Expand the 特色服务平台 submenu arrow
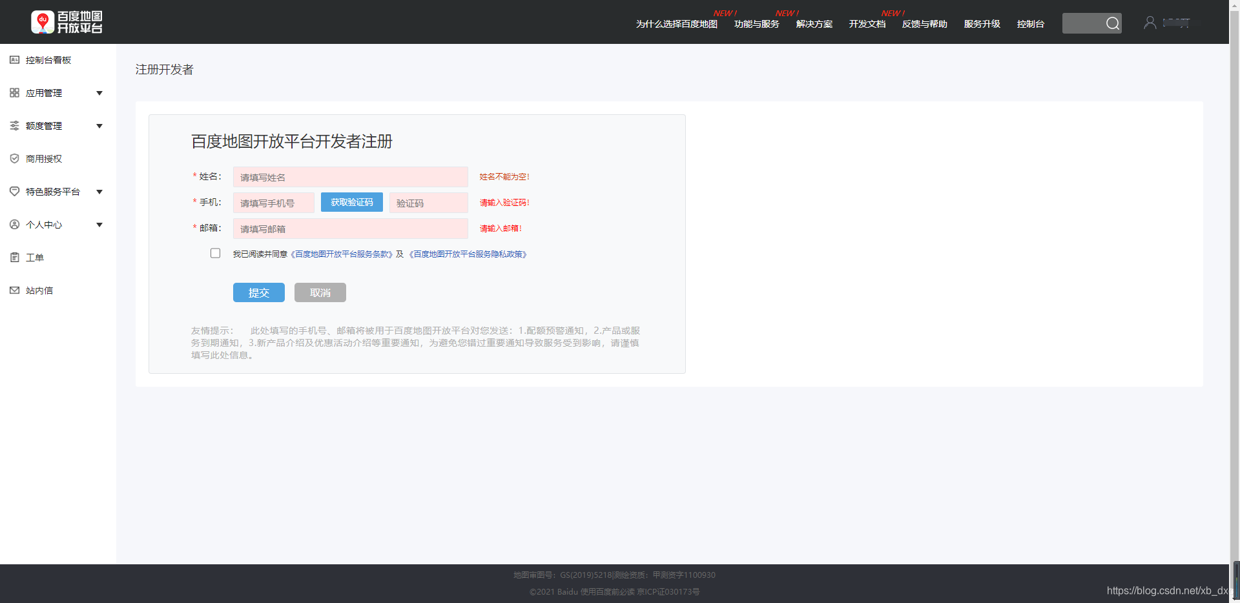The height and width of the screenshot is (603, 1240). tap(99, 192)
